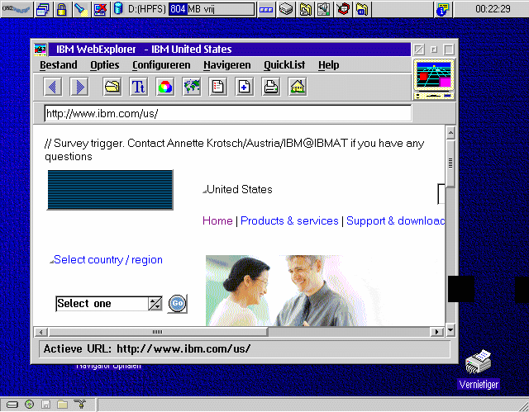Open the Opties menu

(x=105, y=64)
